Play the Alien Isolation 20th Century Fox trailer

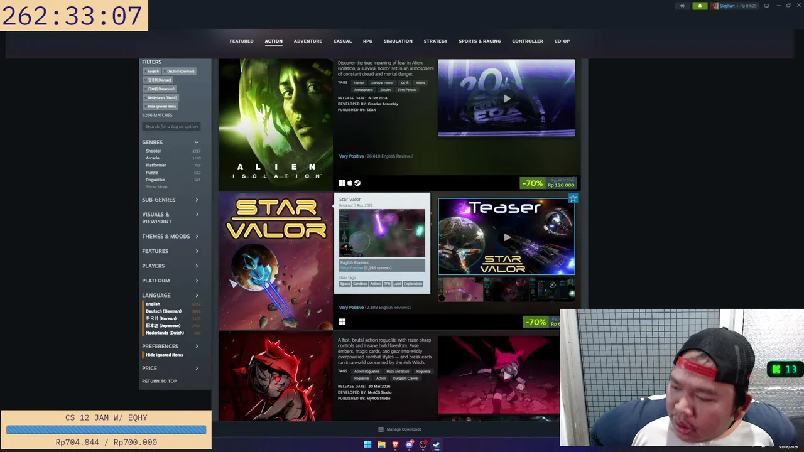click(506, 98)
